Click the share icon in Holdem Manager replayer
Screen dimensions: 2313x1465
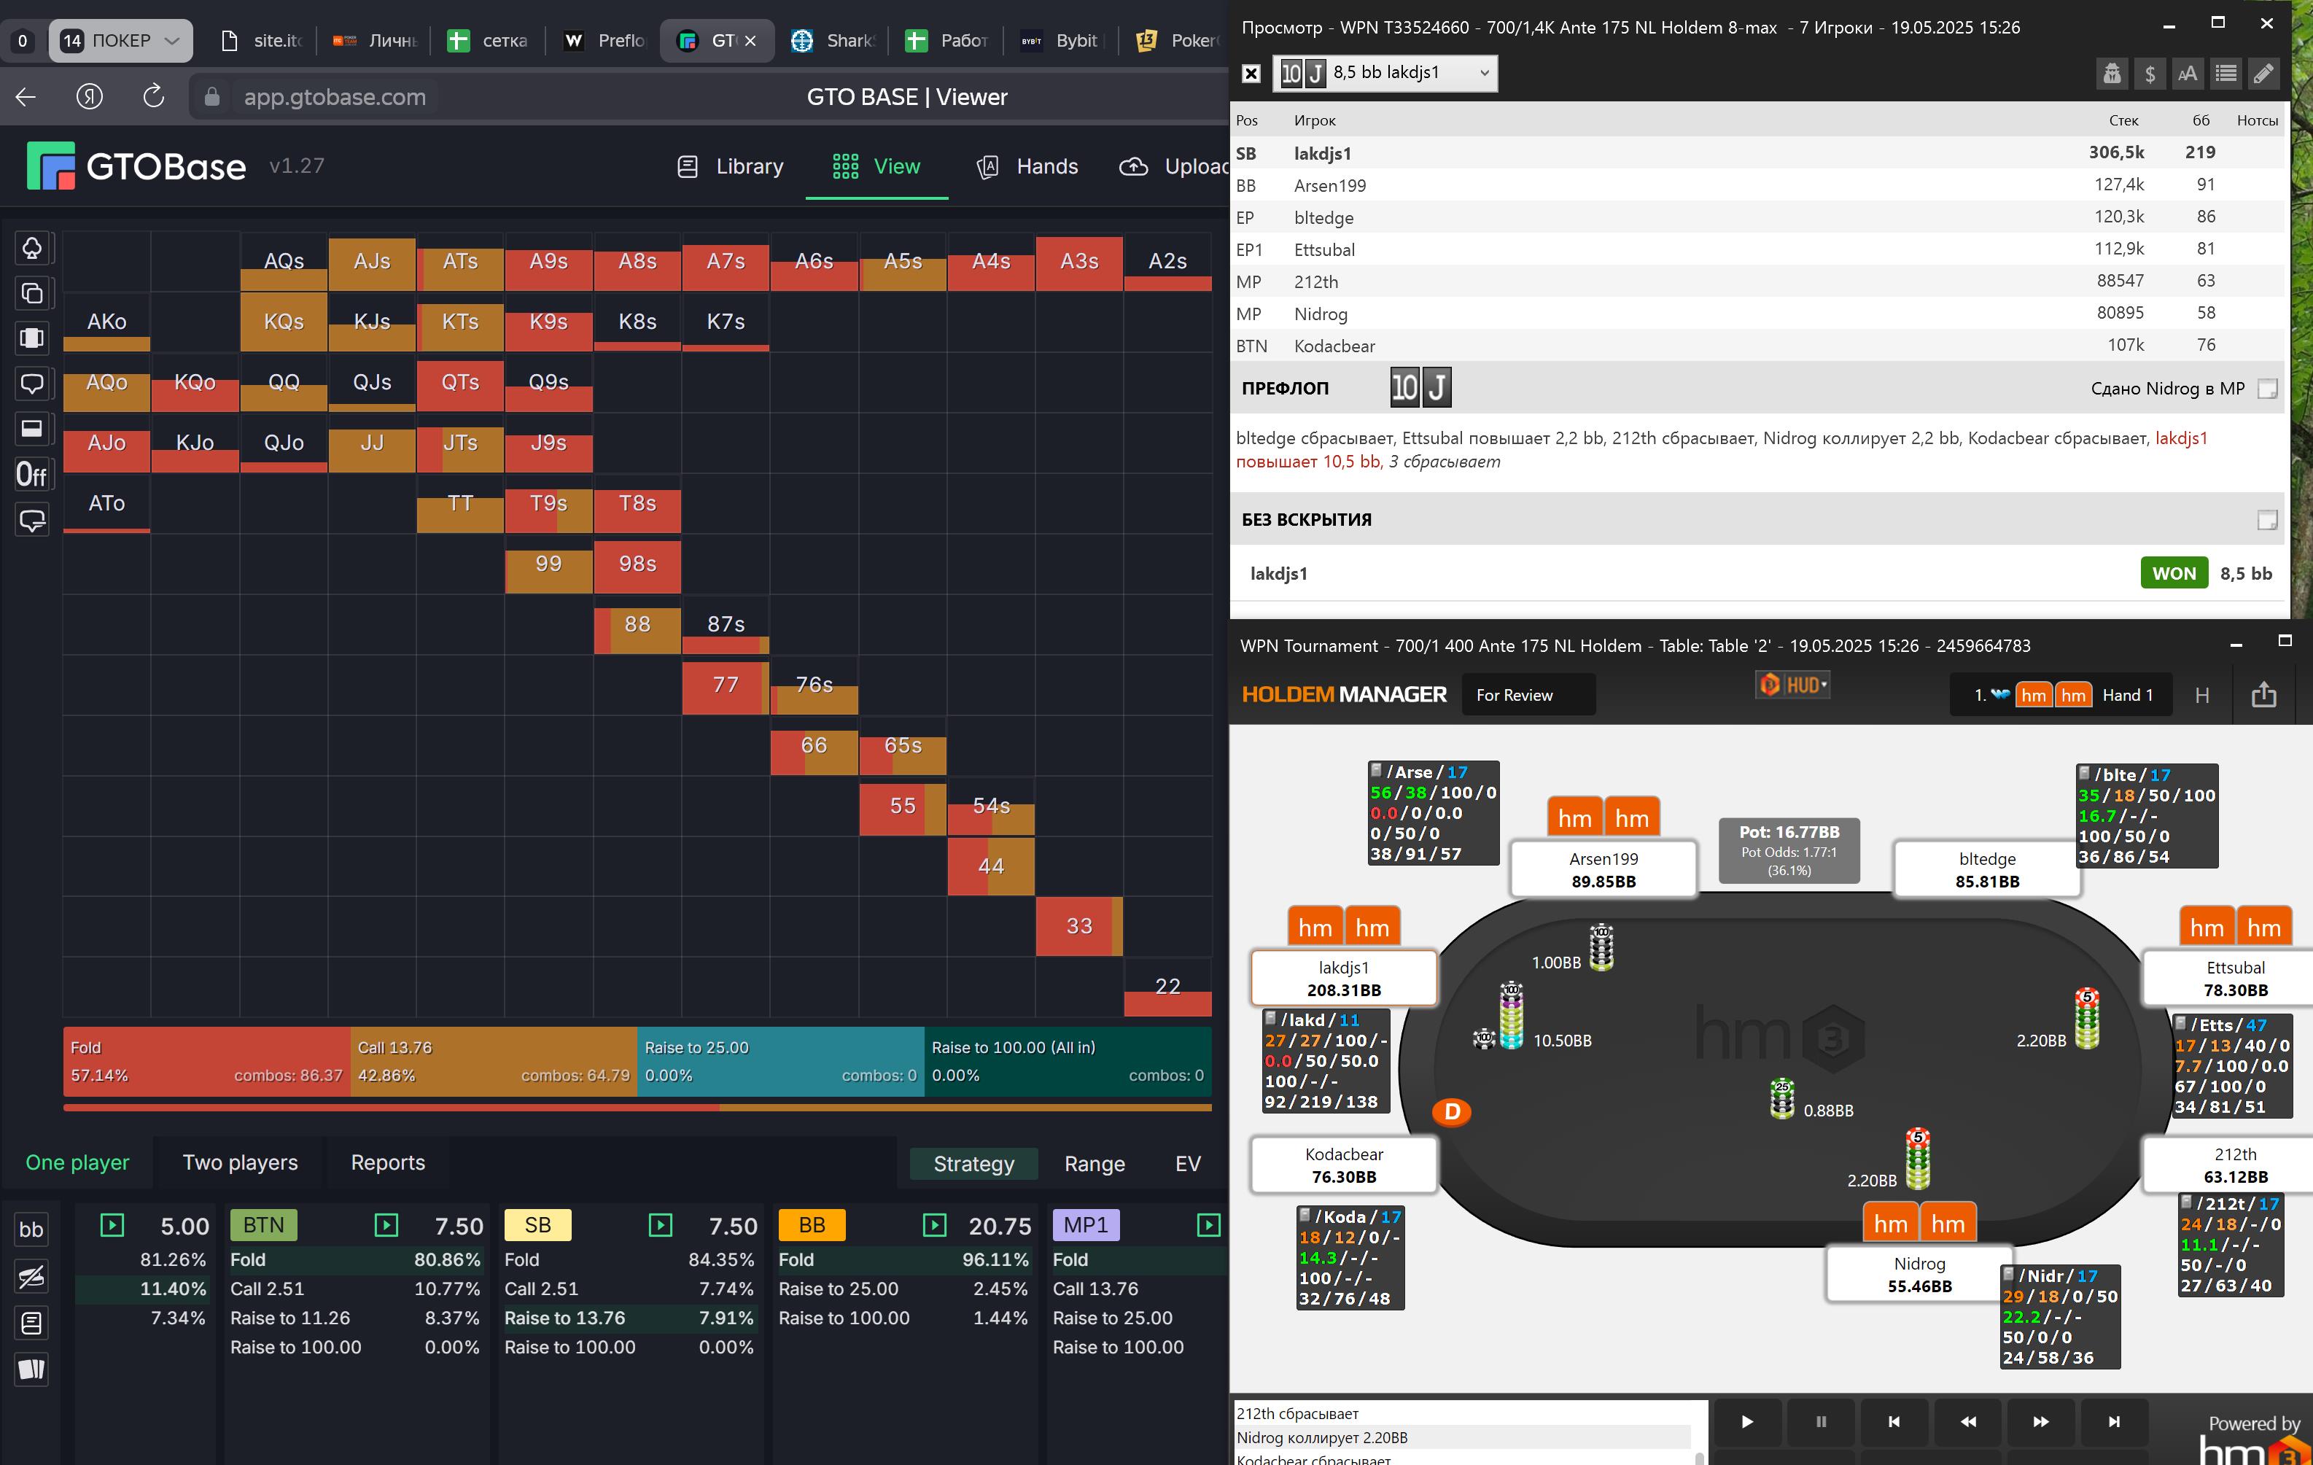point(2264,694)
